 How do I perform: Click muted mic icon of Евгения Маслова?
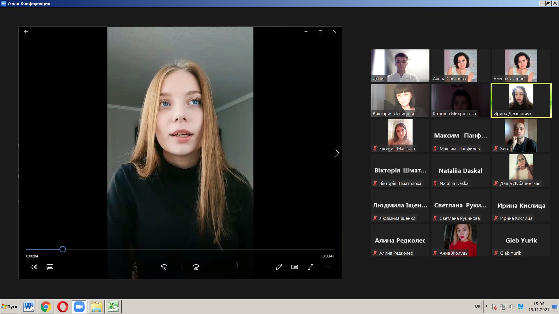(x=375, y=148)
